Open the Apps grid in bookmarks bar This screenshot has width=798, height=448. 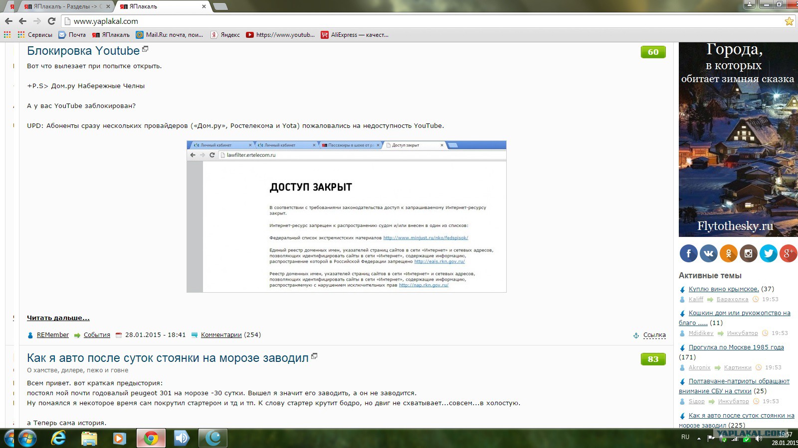pyautogui.click(x=7, y=35)
